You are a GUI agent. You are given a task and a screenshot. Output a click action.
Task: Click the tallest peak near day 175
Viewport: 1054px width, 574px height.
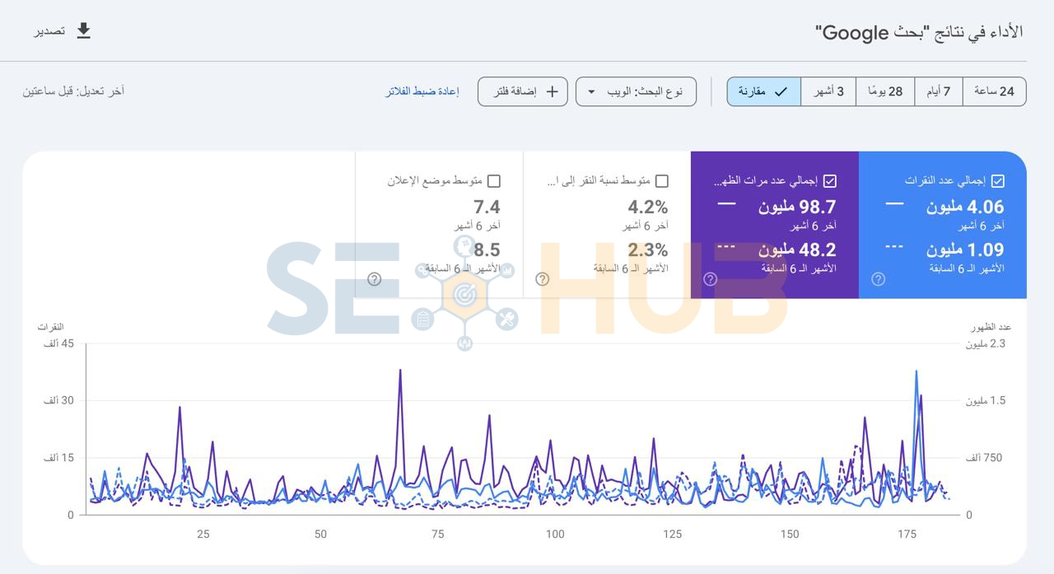[916, 372]
